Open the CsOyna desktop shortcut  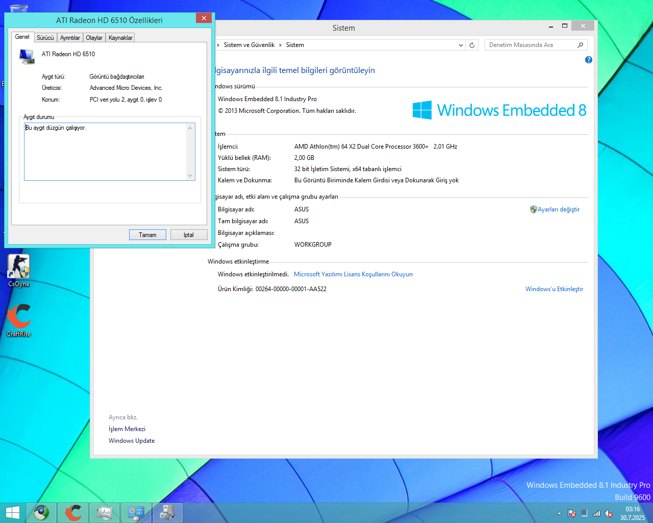pyautogui.click(x=18, y=271)
